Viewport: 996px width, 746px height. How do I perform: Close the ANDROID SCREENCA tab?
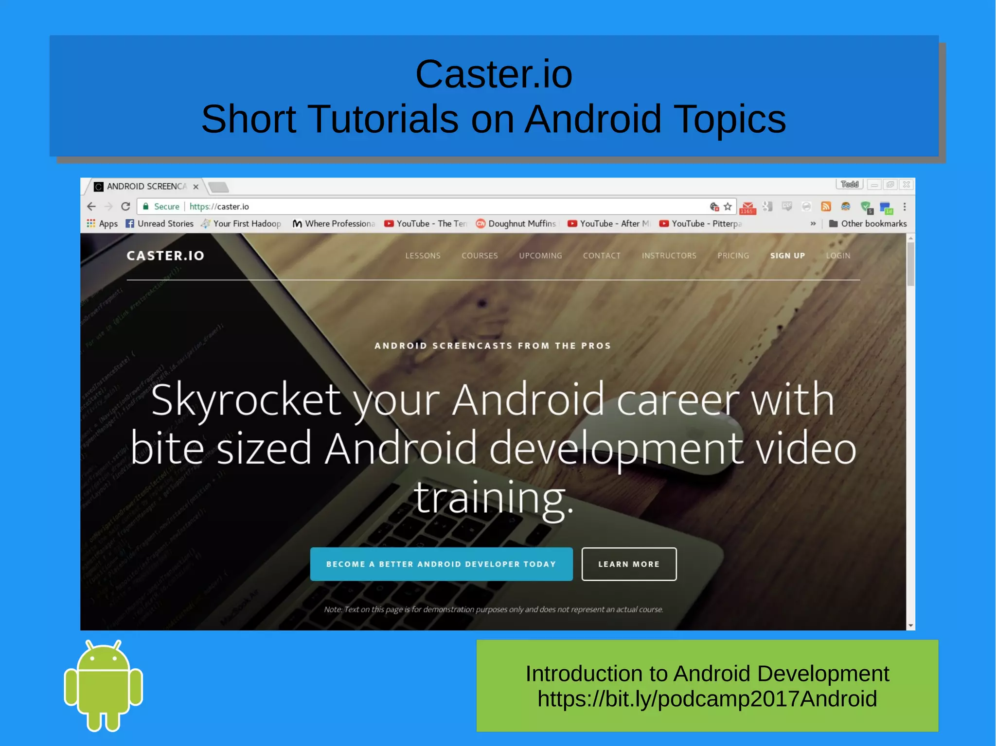196,187
